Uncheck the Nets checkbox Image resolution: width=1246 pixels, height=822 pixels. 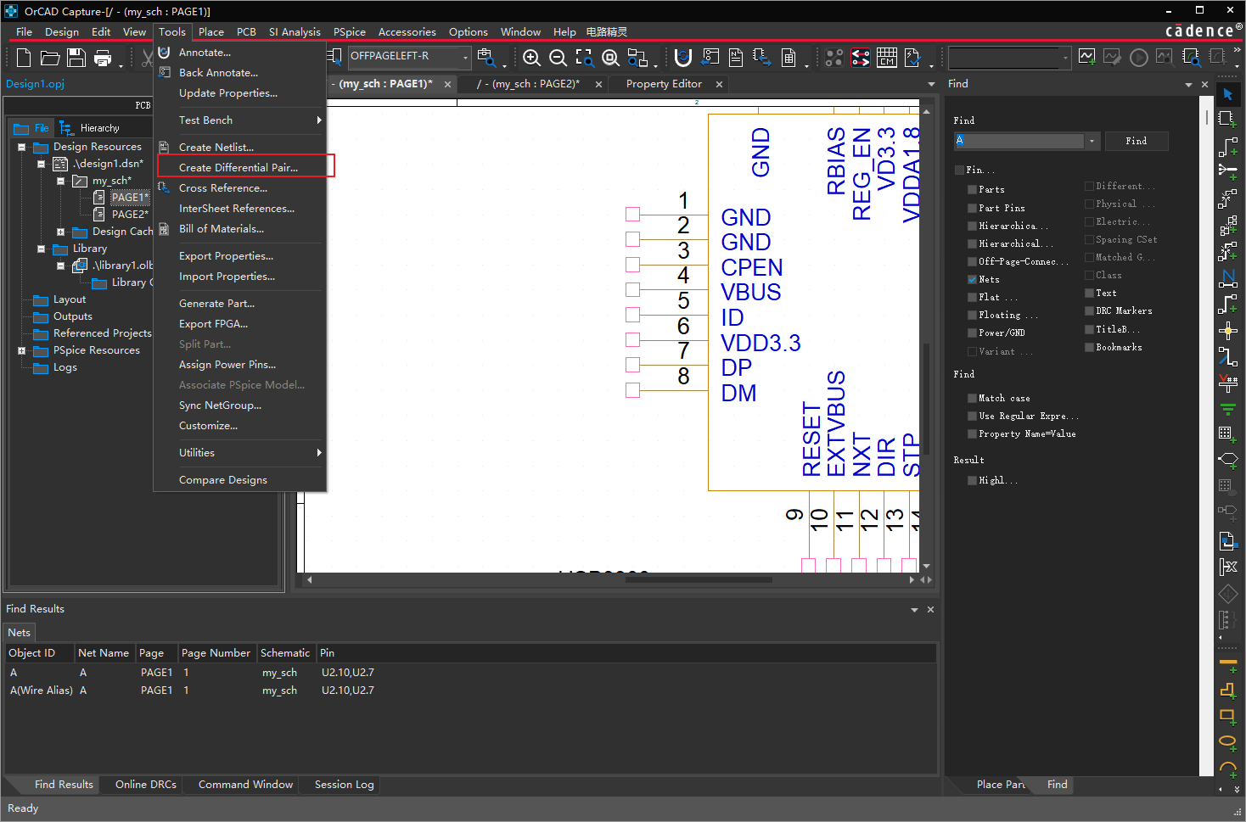pos(972,280)
